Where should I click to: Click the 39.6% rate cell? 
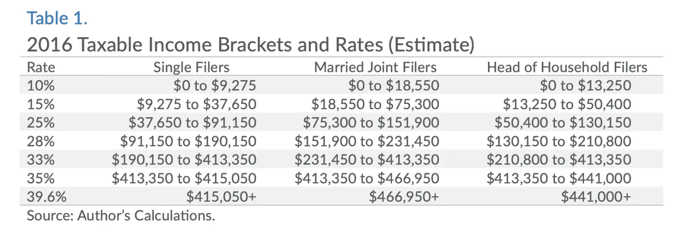tap(47, 197)
